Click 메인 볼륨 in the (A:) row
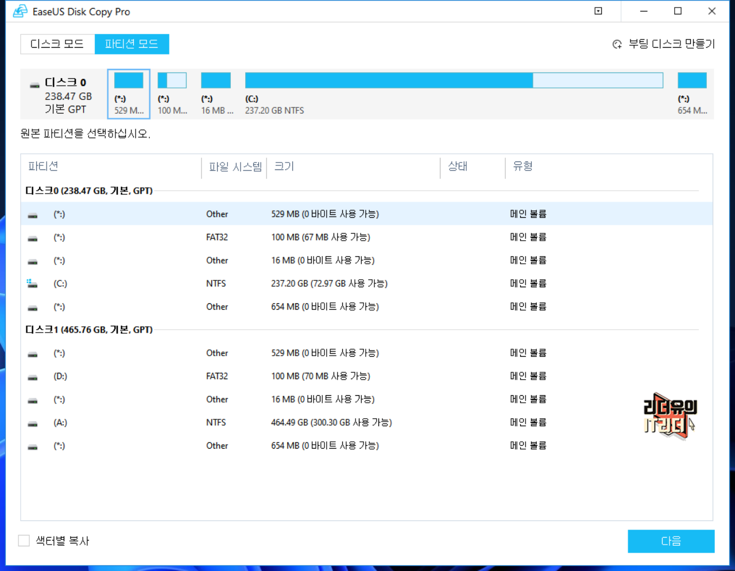Screen dimensions: 735x571 [528, 422]
